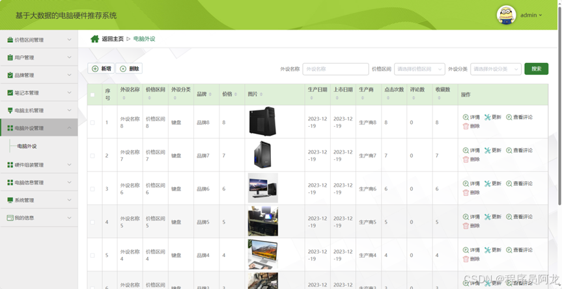562x289 pixels.
Task: Click the 笔记本管理 chart icon
Action: tap(10, 92)
